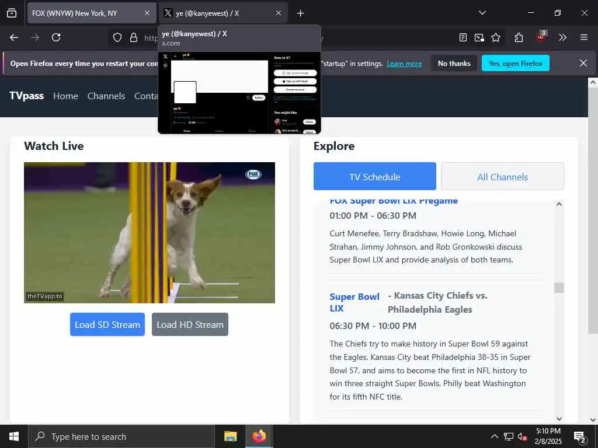Viewport: 598px width, 448px height.
Task: Open tracking protection shield info
Action: point(117,37)
